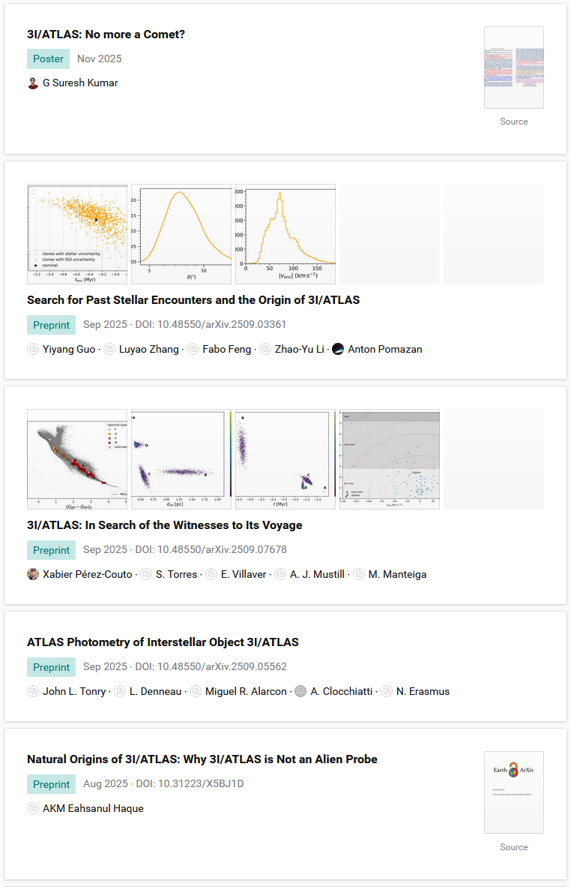The image size is (571, 887).
Task: Open 'Search for Past Stellar Encounters' paper
Action: tap(193, 299)
